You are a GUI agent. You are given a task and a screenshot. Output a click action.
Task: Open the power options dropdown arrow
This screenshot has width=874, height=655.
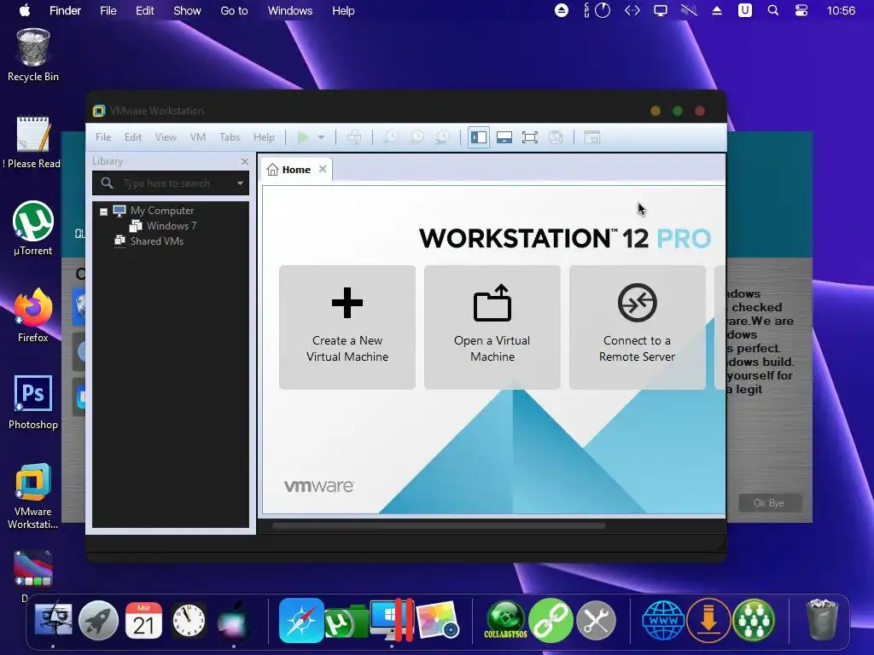(x=321, y=137)
